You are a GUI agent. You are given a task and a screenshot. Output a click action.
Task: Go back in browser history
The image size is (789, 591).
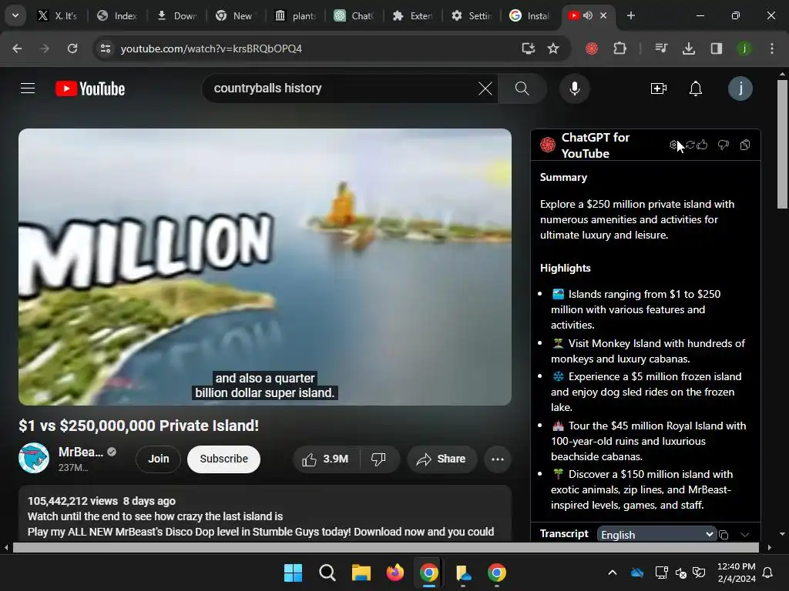coord(17,48)
